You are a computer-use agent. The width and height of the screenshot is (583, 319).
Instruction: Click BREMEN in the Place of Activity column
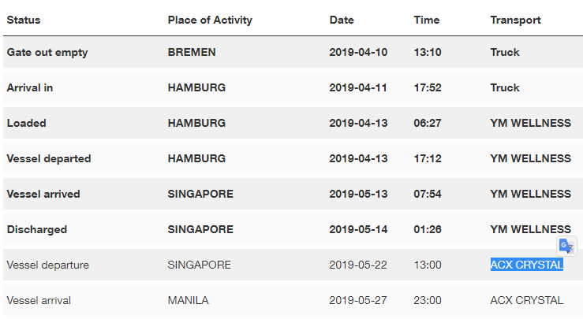tap(192, 52)
